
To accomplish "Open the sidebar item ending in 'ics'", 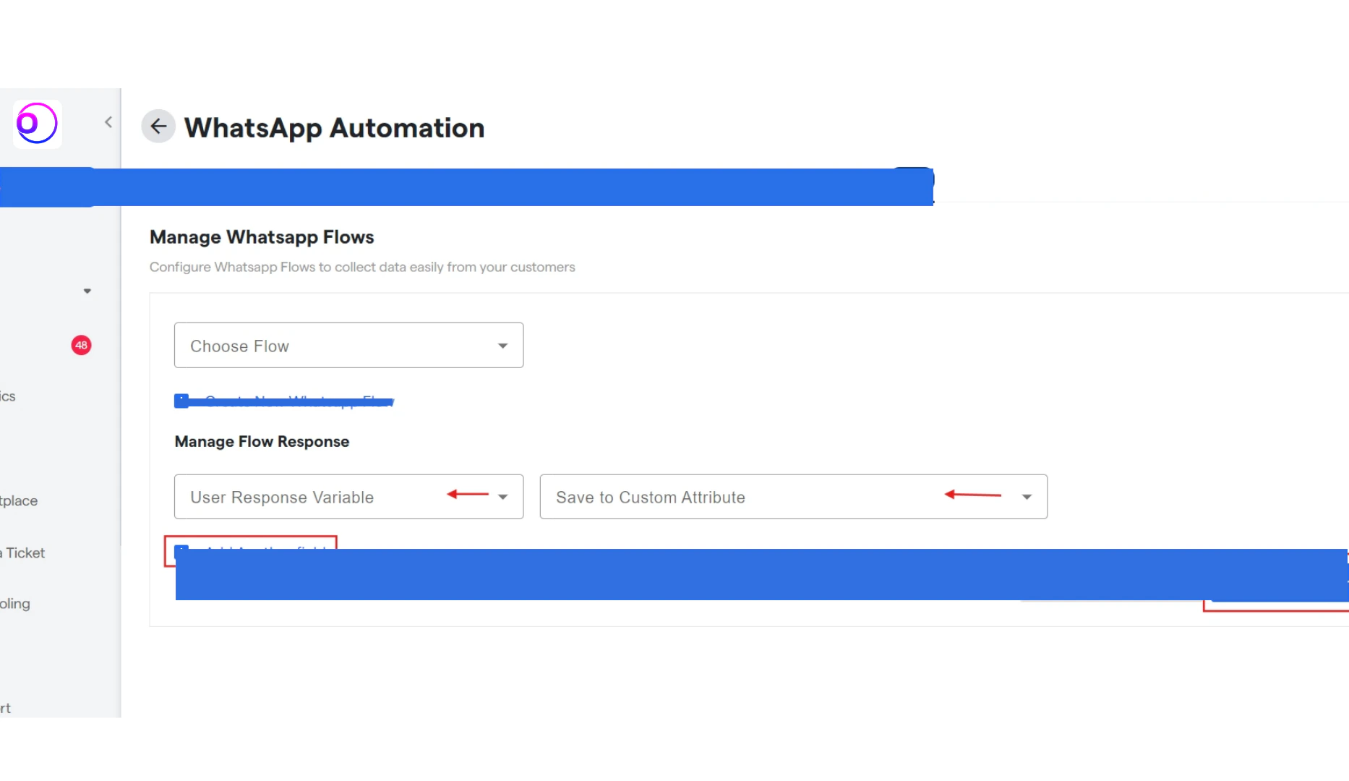I will [x=8, y=396].
